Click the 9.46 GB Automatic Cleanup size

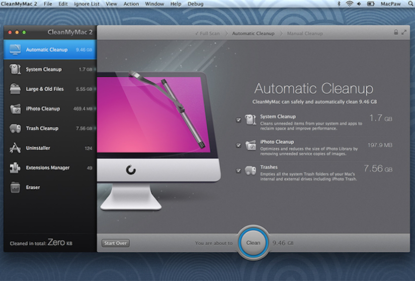(x=84, y=50)
